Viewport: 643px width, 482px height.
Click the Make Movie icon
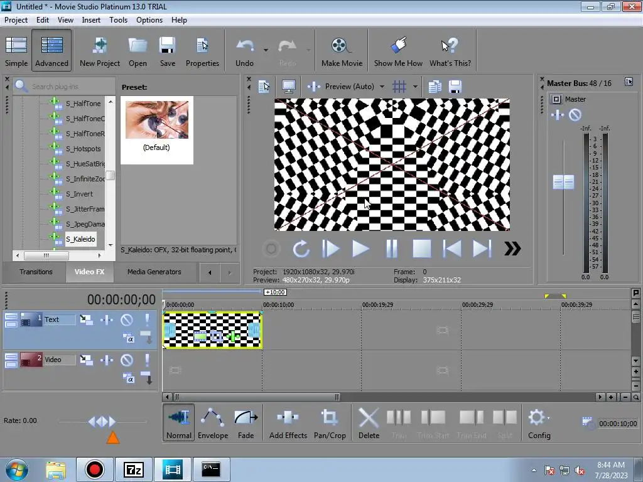[x=342, y=51]
